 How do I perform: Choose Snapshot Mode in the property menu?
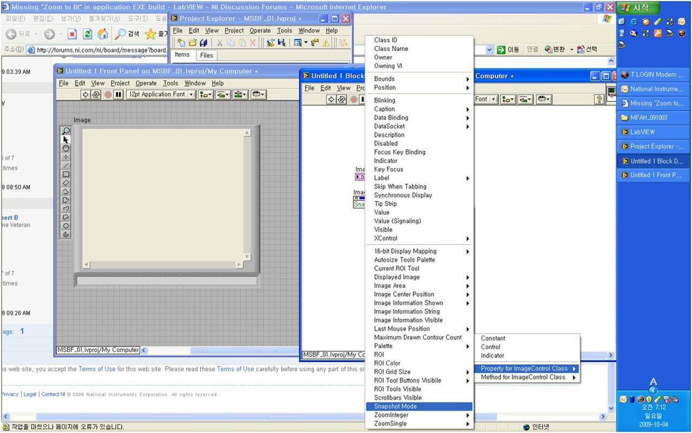click(419, 407)
